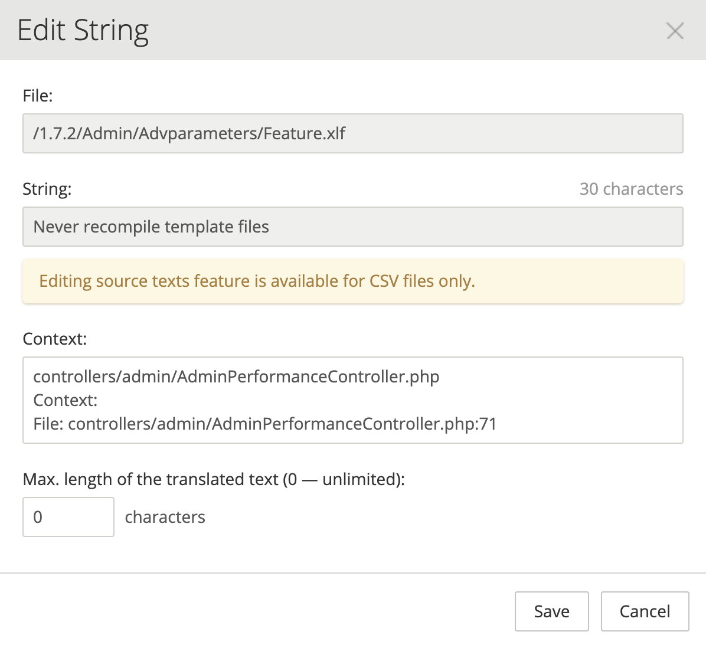Image resolution: width=706 pixels, height=648 pixels.
Task: Close the Edit String dialog
Action: pos(675,31)
